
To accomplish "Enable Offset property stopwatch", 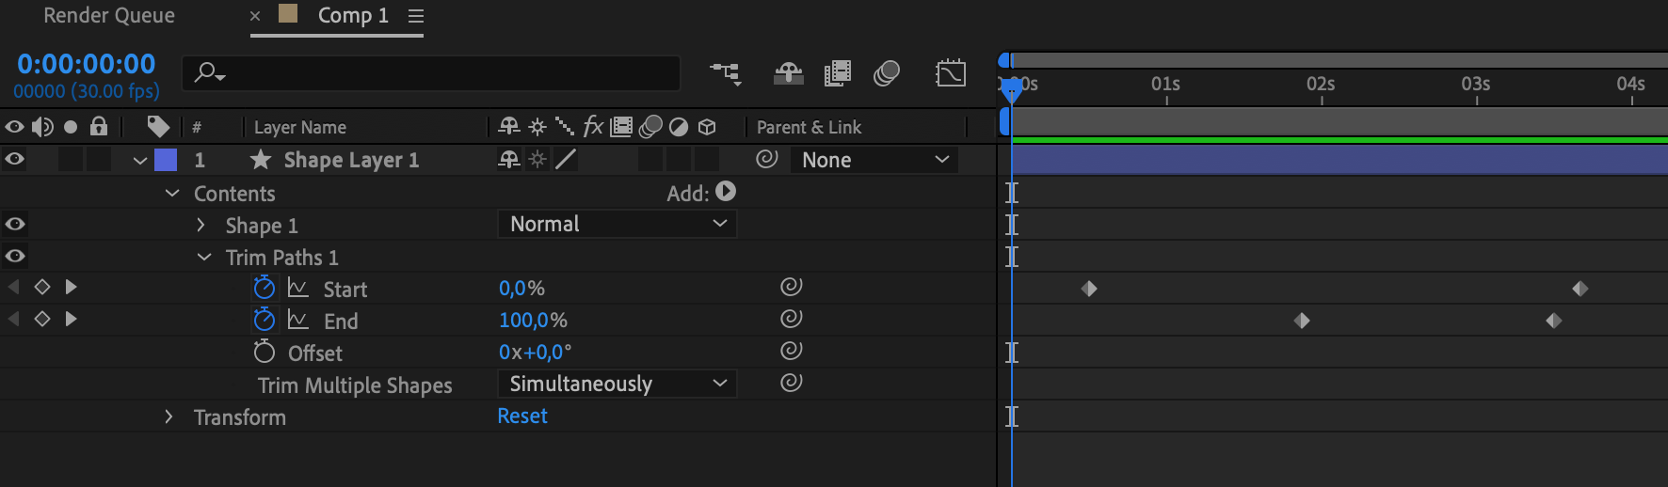I will (265, 352).
